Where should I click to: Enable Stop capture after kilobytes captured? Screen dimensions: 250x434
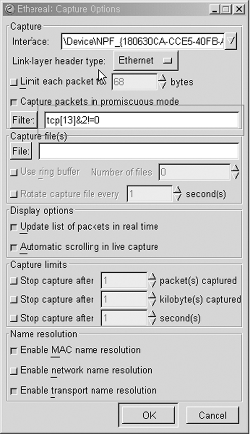click(14, 300)
